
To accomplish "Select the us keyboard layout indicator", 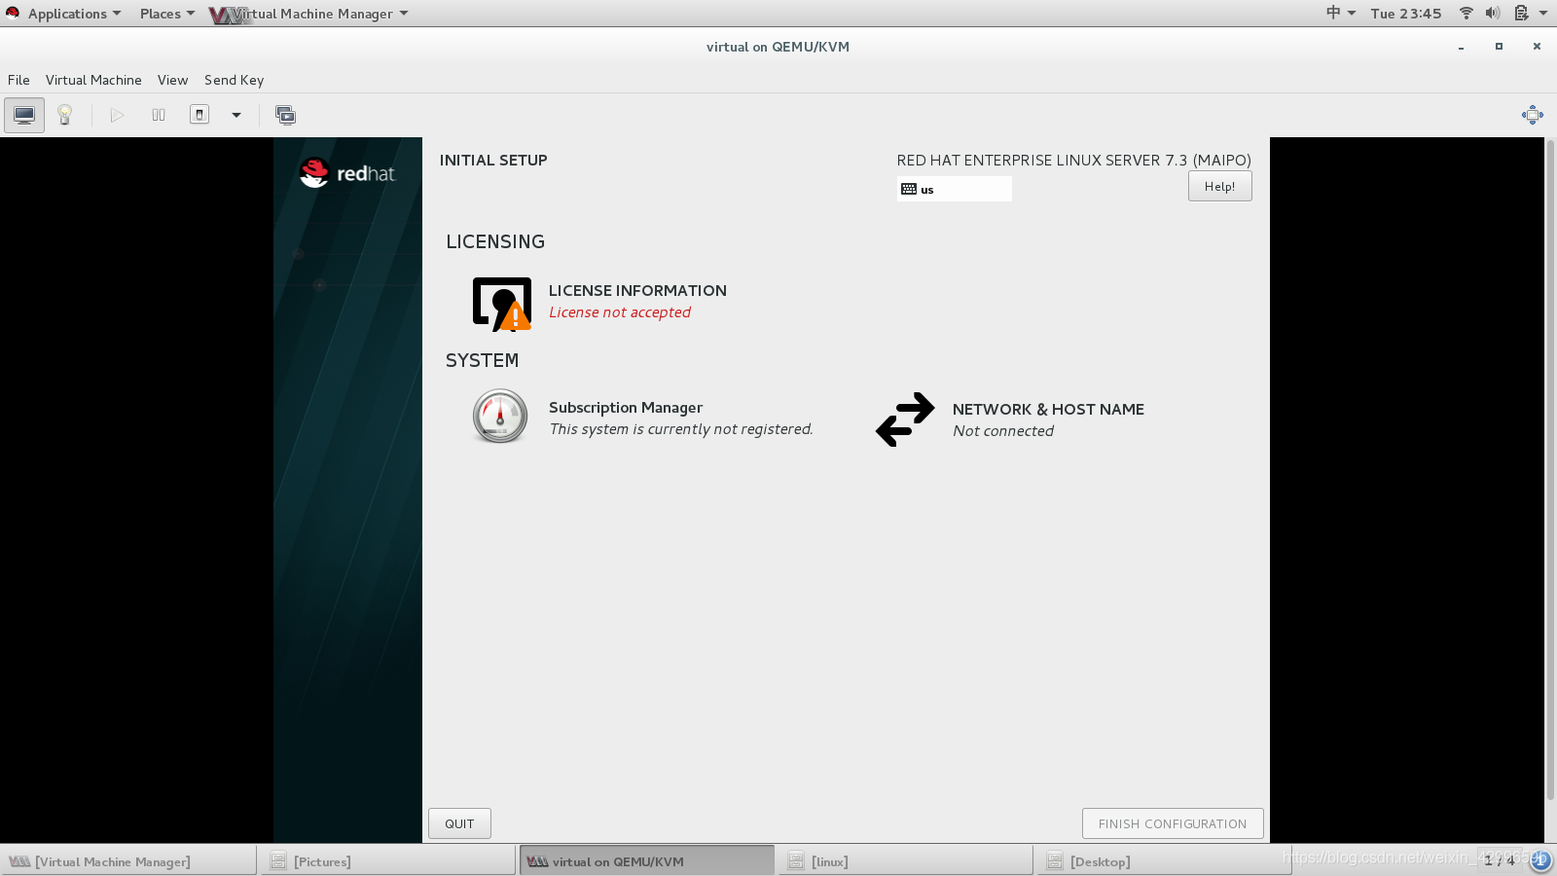I will point(954,189).
